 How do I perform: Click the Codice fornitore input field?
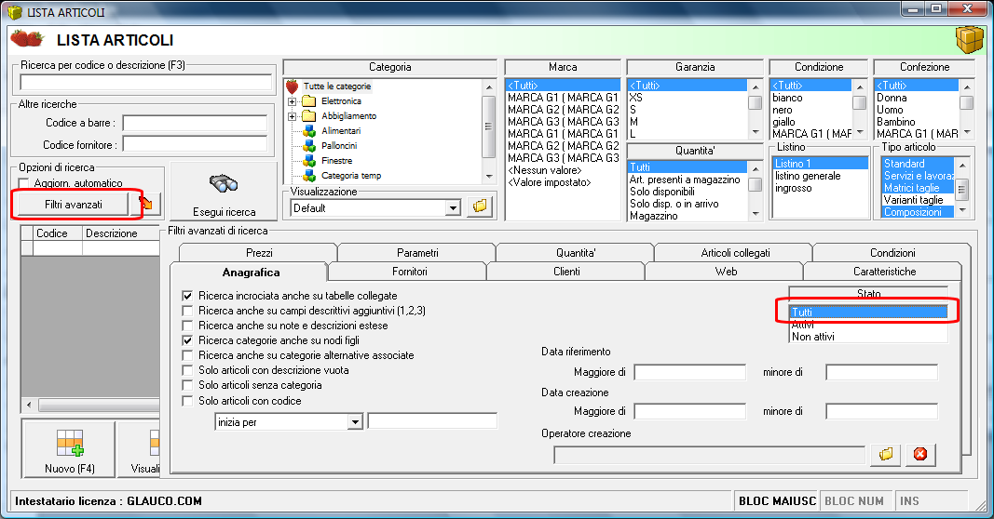(195, 144)
